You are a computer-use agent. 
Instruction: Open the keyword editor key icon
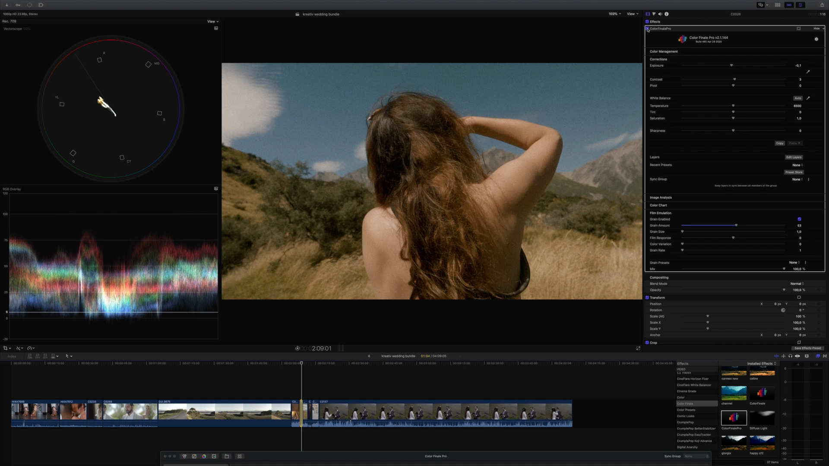coord(18,5)
